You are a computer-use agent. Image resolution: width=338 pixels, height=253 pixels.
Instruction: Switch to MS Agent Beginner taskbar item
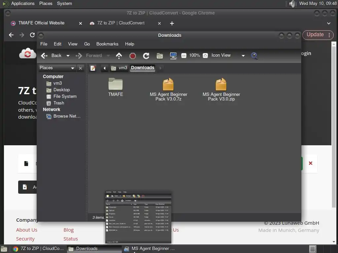coord(150,249)
